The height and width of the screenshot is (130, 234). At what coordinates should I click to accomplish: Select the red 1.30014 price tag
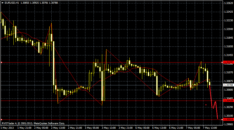(x=228, y=119)
